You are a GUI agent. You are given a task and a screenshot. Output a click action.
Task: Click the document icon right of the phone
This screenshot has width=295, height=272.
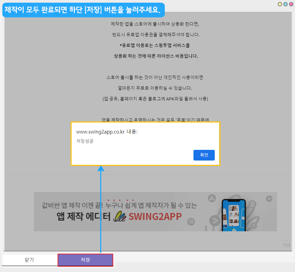[x=253, y=205]
